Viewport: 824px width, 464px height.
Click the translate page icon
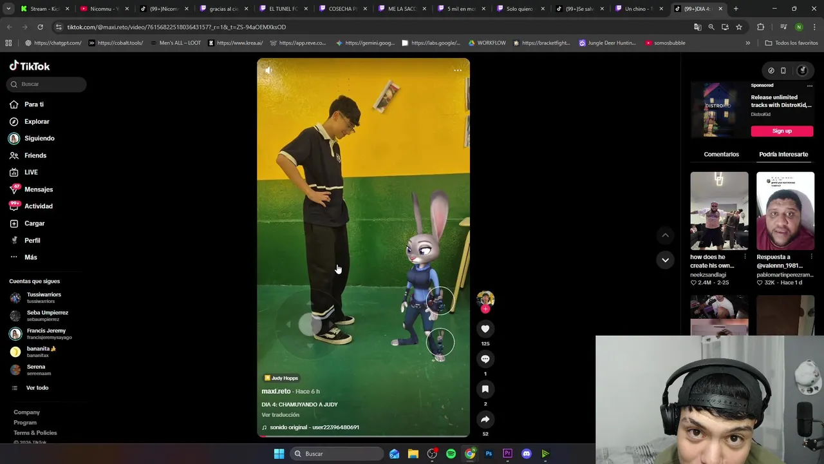tap(697, 27)
